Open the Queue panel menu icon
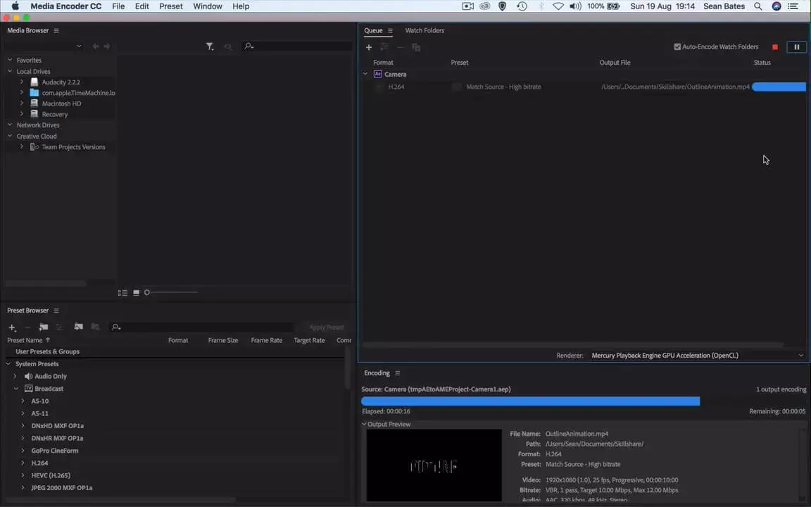811x507 pixels. pos(390,31)
